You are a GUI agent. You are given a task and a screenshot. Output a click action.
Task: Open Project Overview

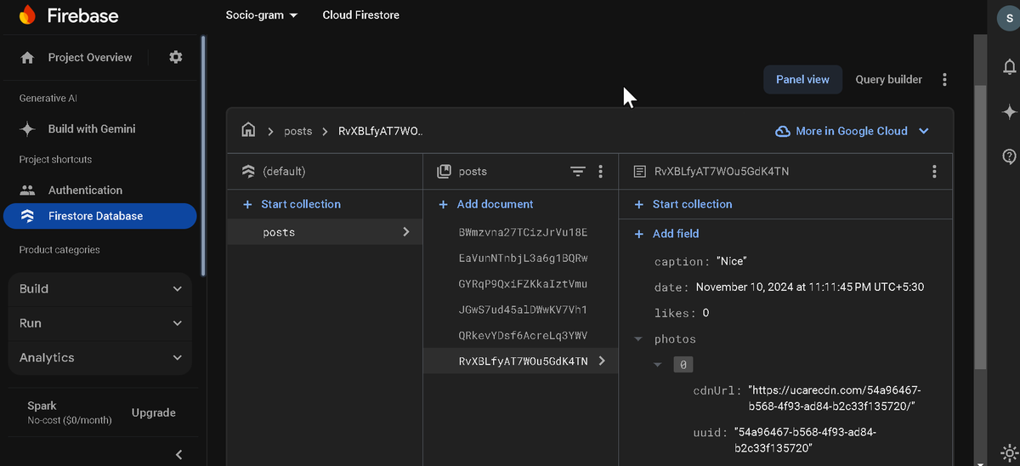[x=90, y=58]
